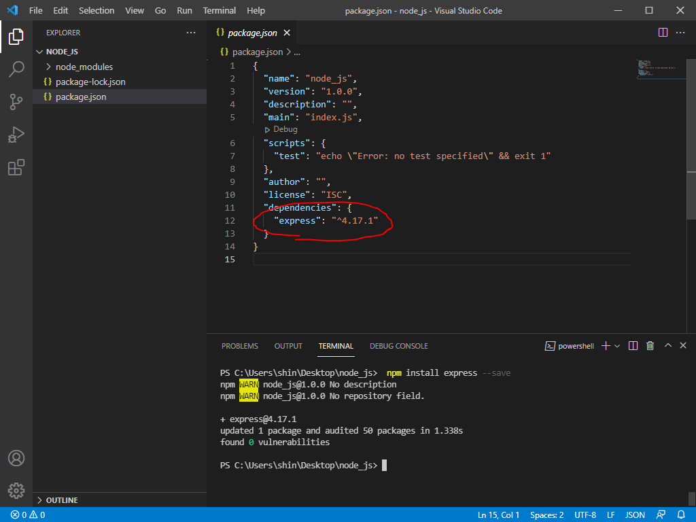This screenshot has height=522, width=696.
Task: Switch to the DEBUG CONSOLE tab
Action: click(398, 346)
